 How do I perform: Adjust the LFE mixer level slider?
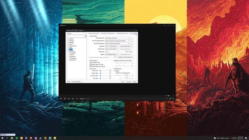click(104, 78)
